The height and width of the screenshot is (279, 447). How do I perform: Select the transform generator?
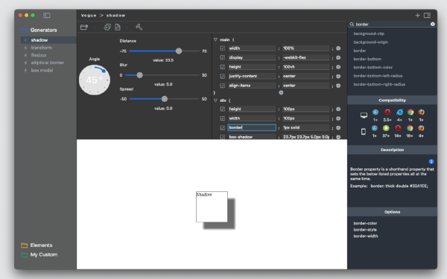point(41,48)
